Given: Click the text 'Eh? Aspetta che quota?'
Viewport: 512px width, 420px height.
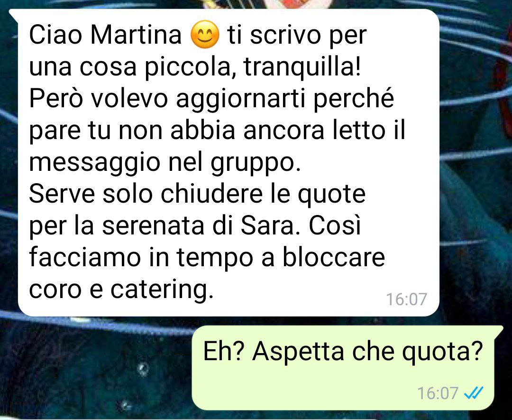Looking at the screenshot, I should [343, 351].
